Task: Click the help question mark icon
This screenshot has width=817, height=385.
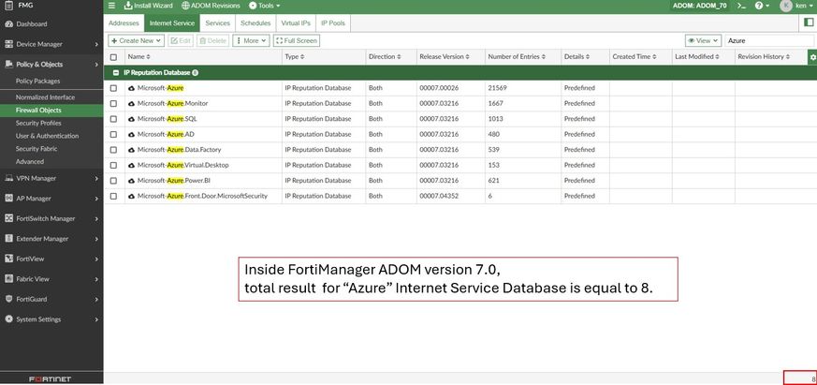Action: [760, 6]
